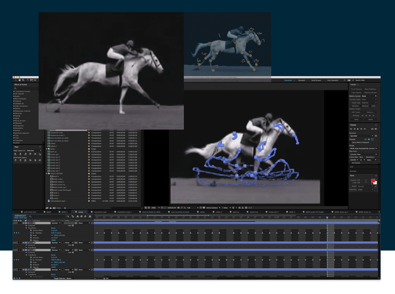This screenshot has height=294, width=395.
Task: Select the Unified Camera tool
Action: pos(31,80)
